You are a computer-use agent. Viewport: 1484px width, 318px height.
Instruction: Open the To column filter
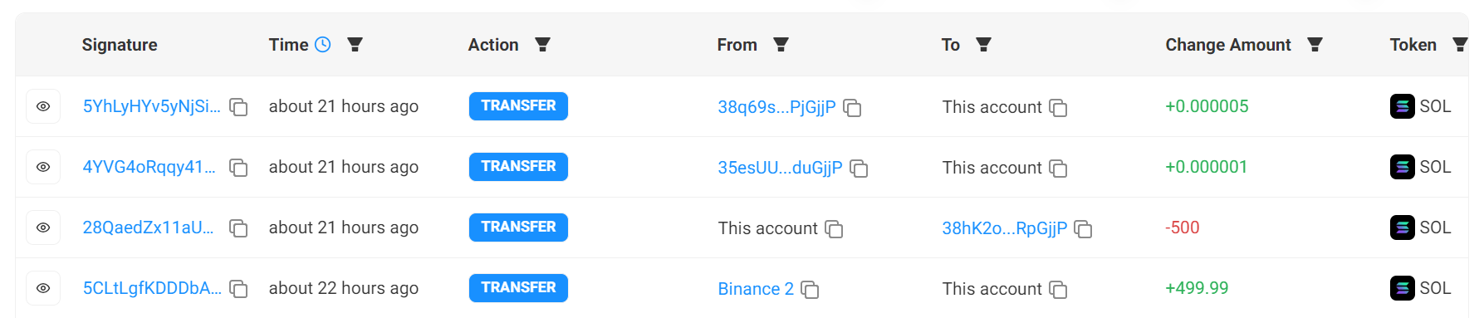coord(983,45)
